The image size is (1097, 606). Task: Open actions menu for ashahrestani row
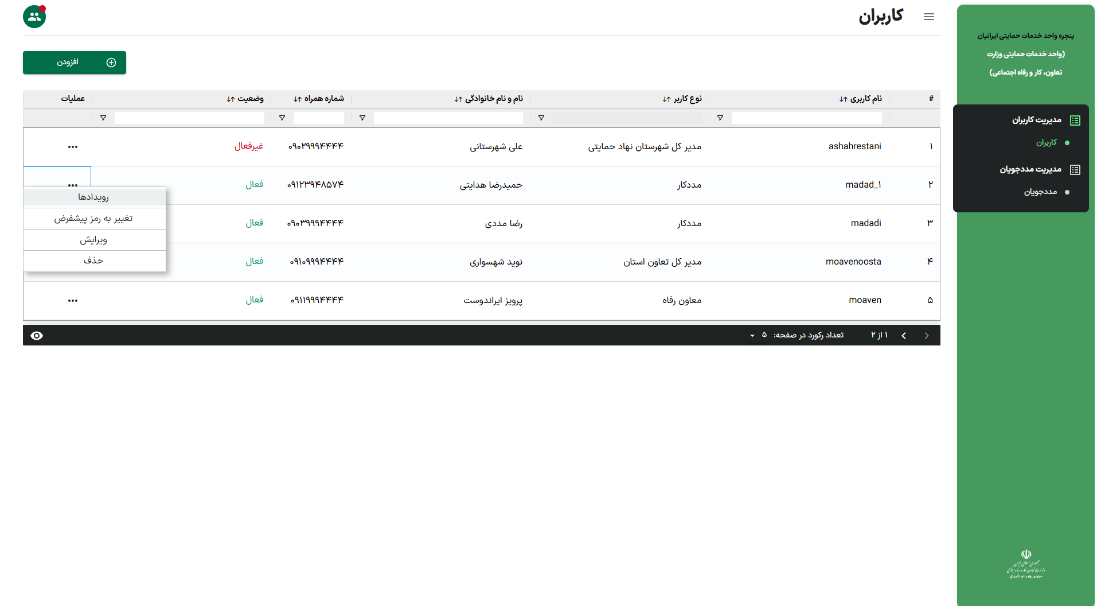tap(72, 147)
